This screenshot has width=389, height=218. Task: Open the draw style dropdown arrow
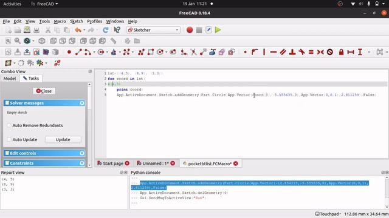click(x=33, y=41)
